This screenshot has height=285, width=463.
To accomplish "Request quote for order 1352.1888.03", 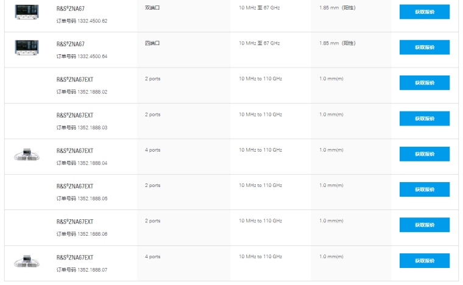I will [x=424, y=118].
